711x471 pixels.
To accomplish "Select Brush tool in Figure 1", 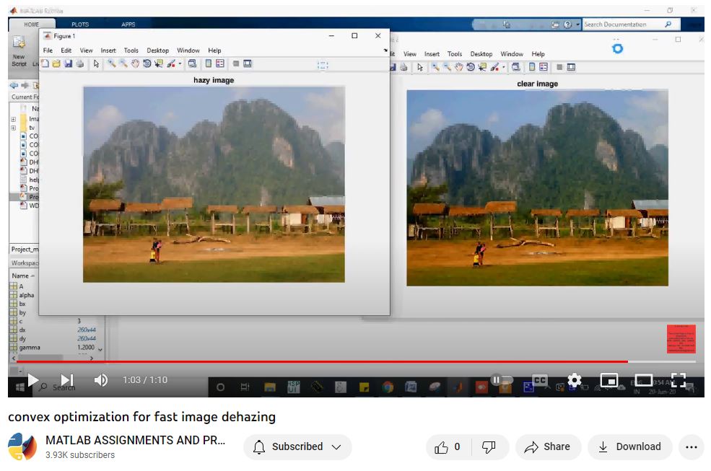I will click(171, 64).
